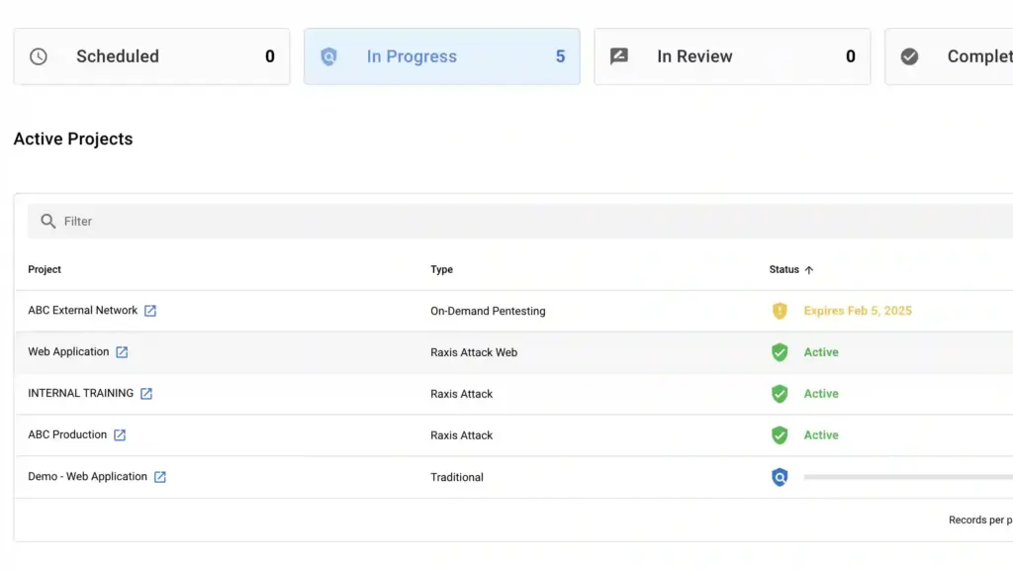Image resolution: width=1013 pixels, height=570 pixels.
Task: Open ABC Production external link icon
Action: 120,435
